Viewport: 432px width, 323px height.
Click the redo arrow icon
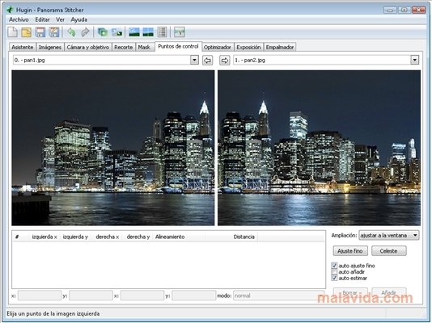pyautogui.click(x=85, y=32)
